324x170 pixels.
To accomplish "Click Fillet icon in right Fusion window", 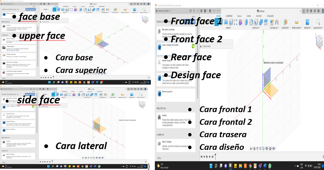I will pos(251,22).
